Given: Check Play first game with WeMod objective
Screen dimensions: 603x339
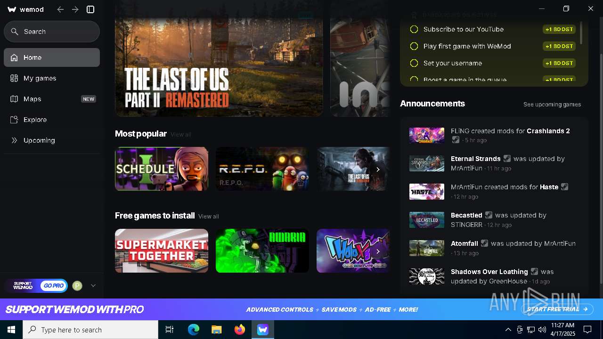Looking at the screenshot, I should click(414, 46).
